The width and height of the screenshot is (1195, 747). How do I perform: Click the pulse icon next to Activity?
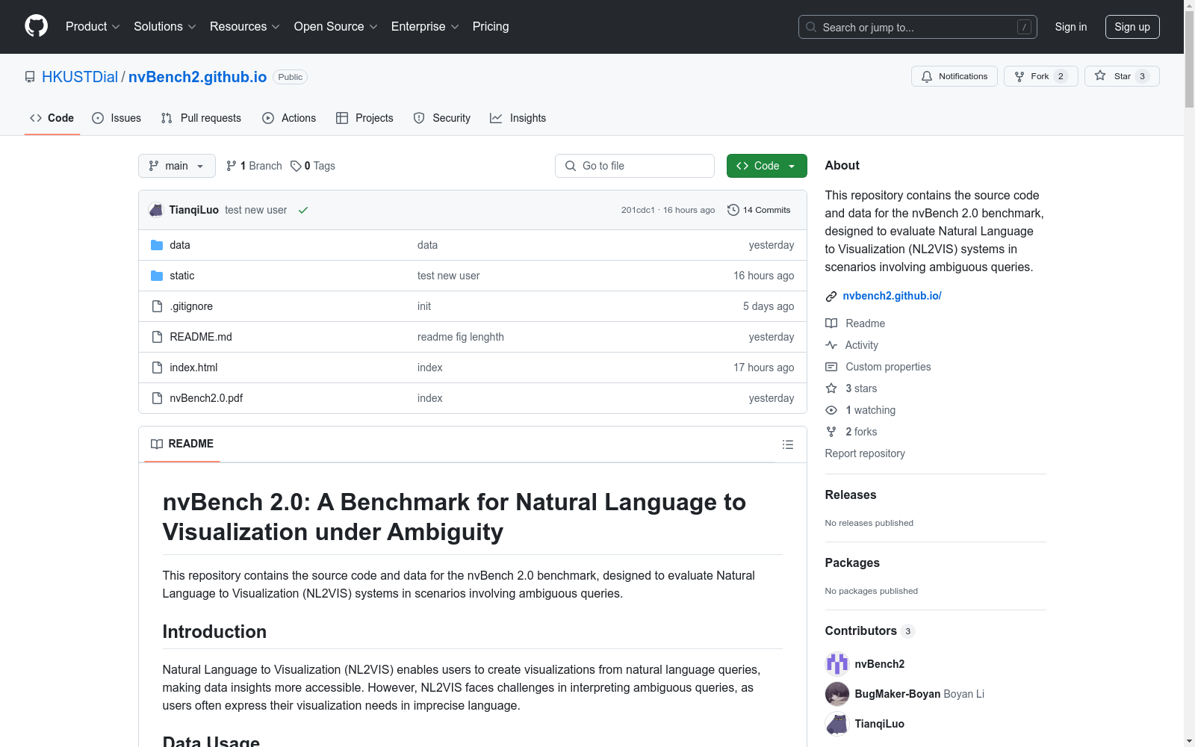[831, 345]
